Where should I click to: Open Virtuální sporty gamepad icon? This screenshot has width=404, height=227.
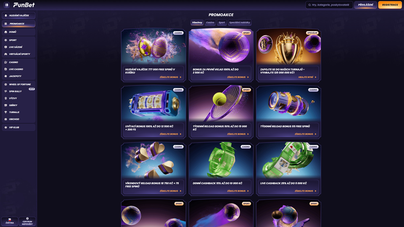click(6, 54)
